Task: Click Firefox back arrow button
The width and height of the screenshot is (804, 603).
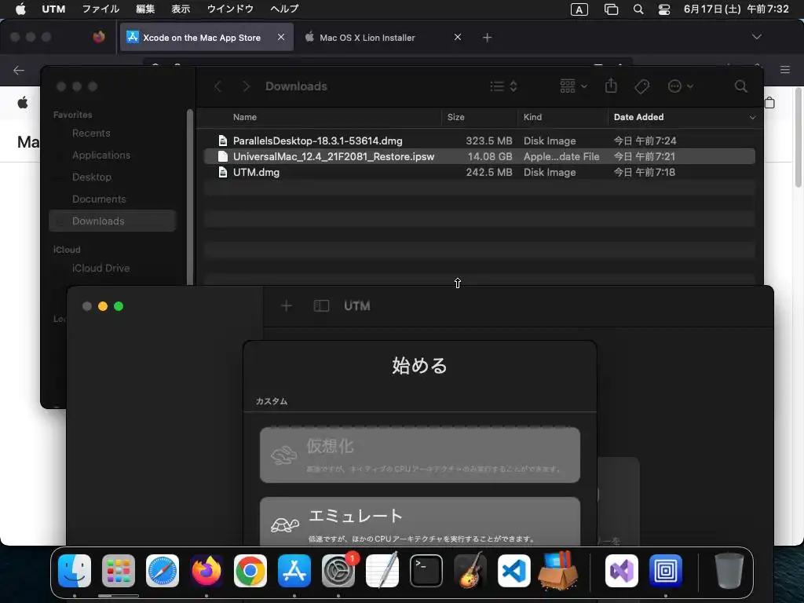Action: (19, 70)
